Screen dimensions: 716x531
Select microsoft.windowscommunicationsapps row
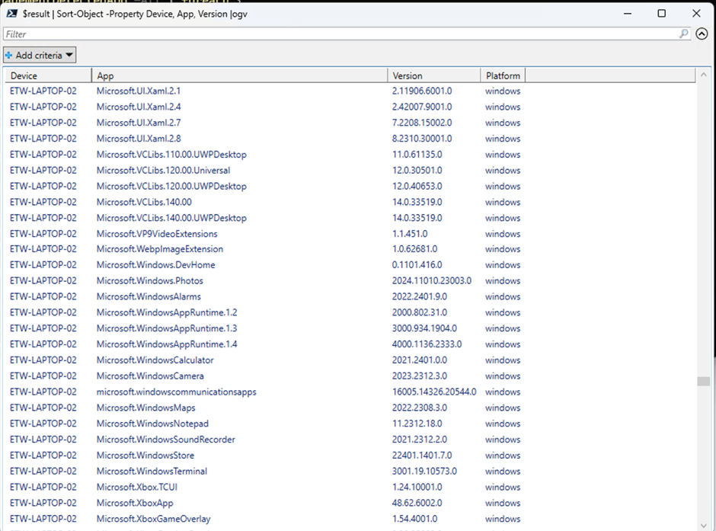click(x=350, y=392)
